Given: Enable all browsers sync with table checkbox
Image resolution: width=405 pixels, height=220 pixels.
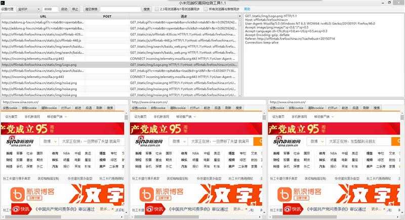Looking at the screenshot, I should pyautogui.click(x=206, y=9).
